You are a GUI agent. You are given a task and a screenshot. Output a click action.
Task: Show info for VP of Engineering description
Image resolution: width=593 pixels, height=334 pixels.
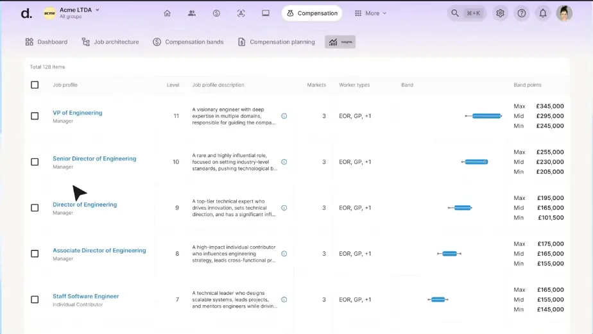[284, 116]
